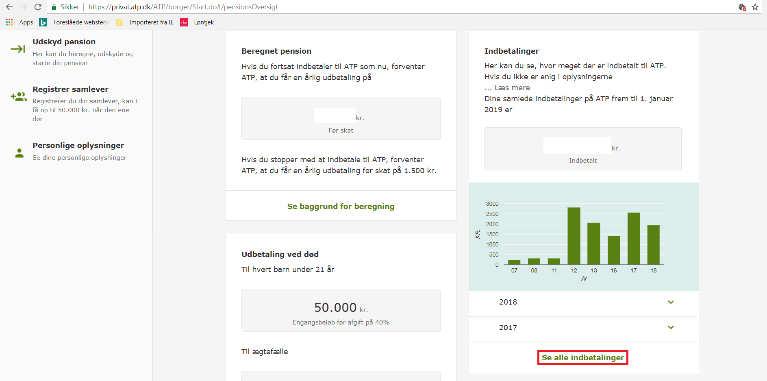767x381 pixels.
Task: Reload the page with refresh icon
Action: [x=38, y=7]
